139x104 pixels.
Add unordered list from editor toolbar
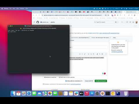click(88, 54)
